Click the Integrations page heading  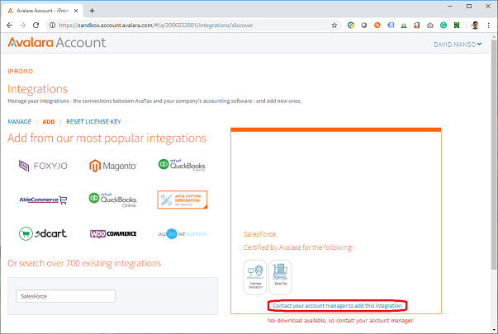tap(37, 89)
